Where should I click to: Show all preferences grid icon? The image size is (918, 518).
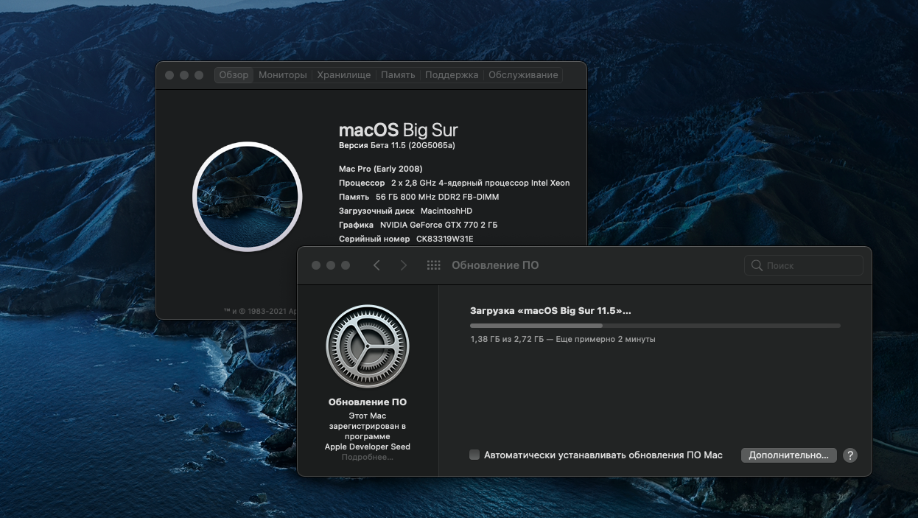(x=434, y=265)
